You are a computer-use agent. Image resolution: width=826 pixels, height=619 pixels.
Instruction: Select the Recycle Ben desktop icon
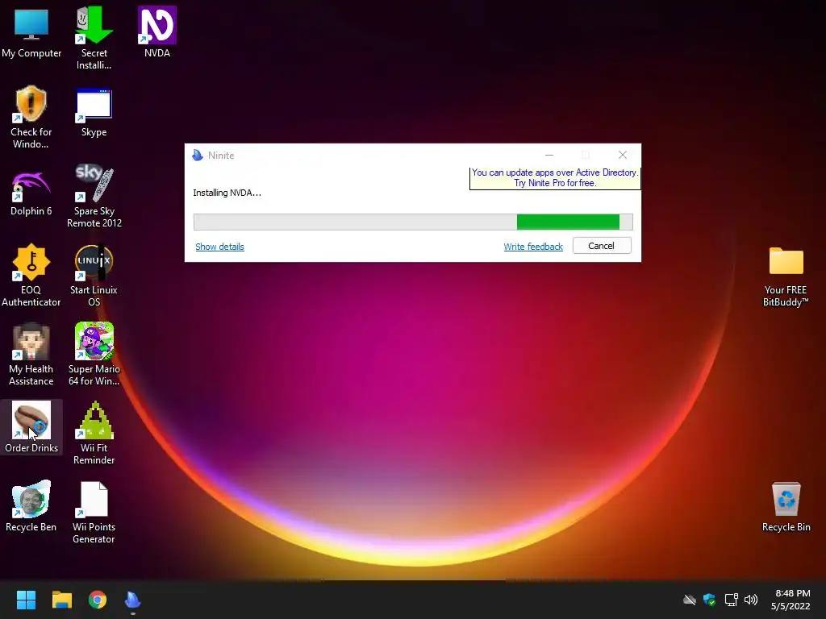(x=31, y=506)
